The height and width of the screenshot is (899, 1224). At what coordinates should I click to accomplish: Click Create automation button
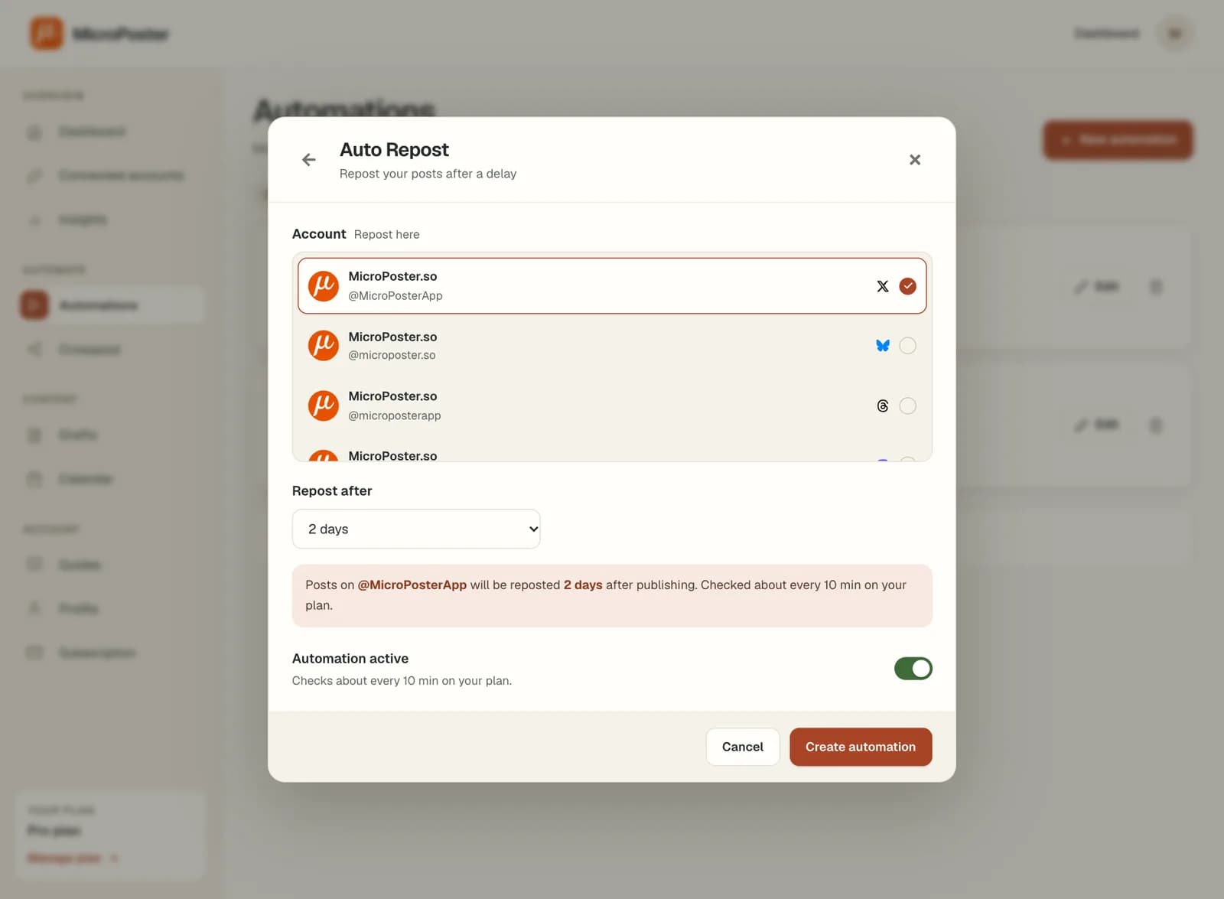pyautogui.click(x=861, y=747)
